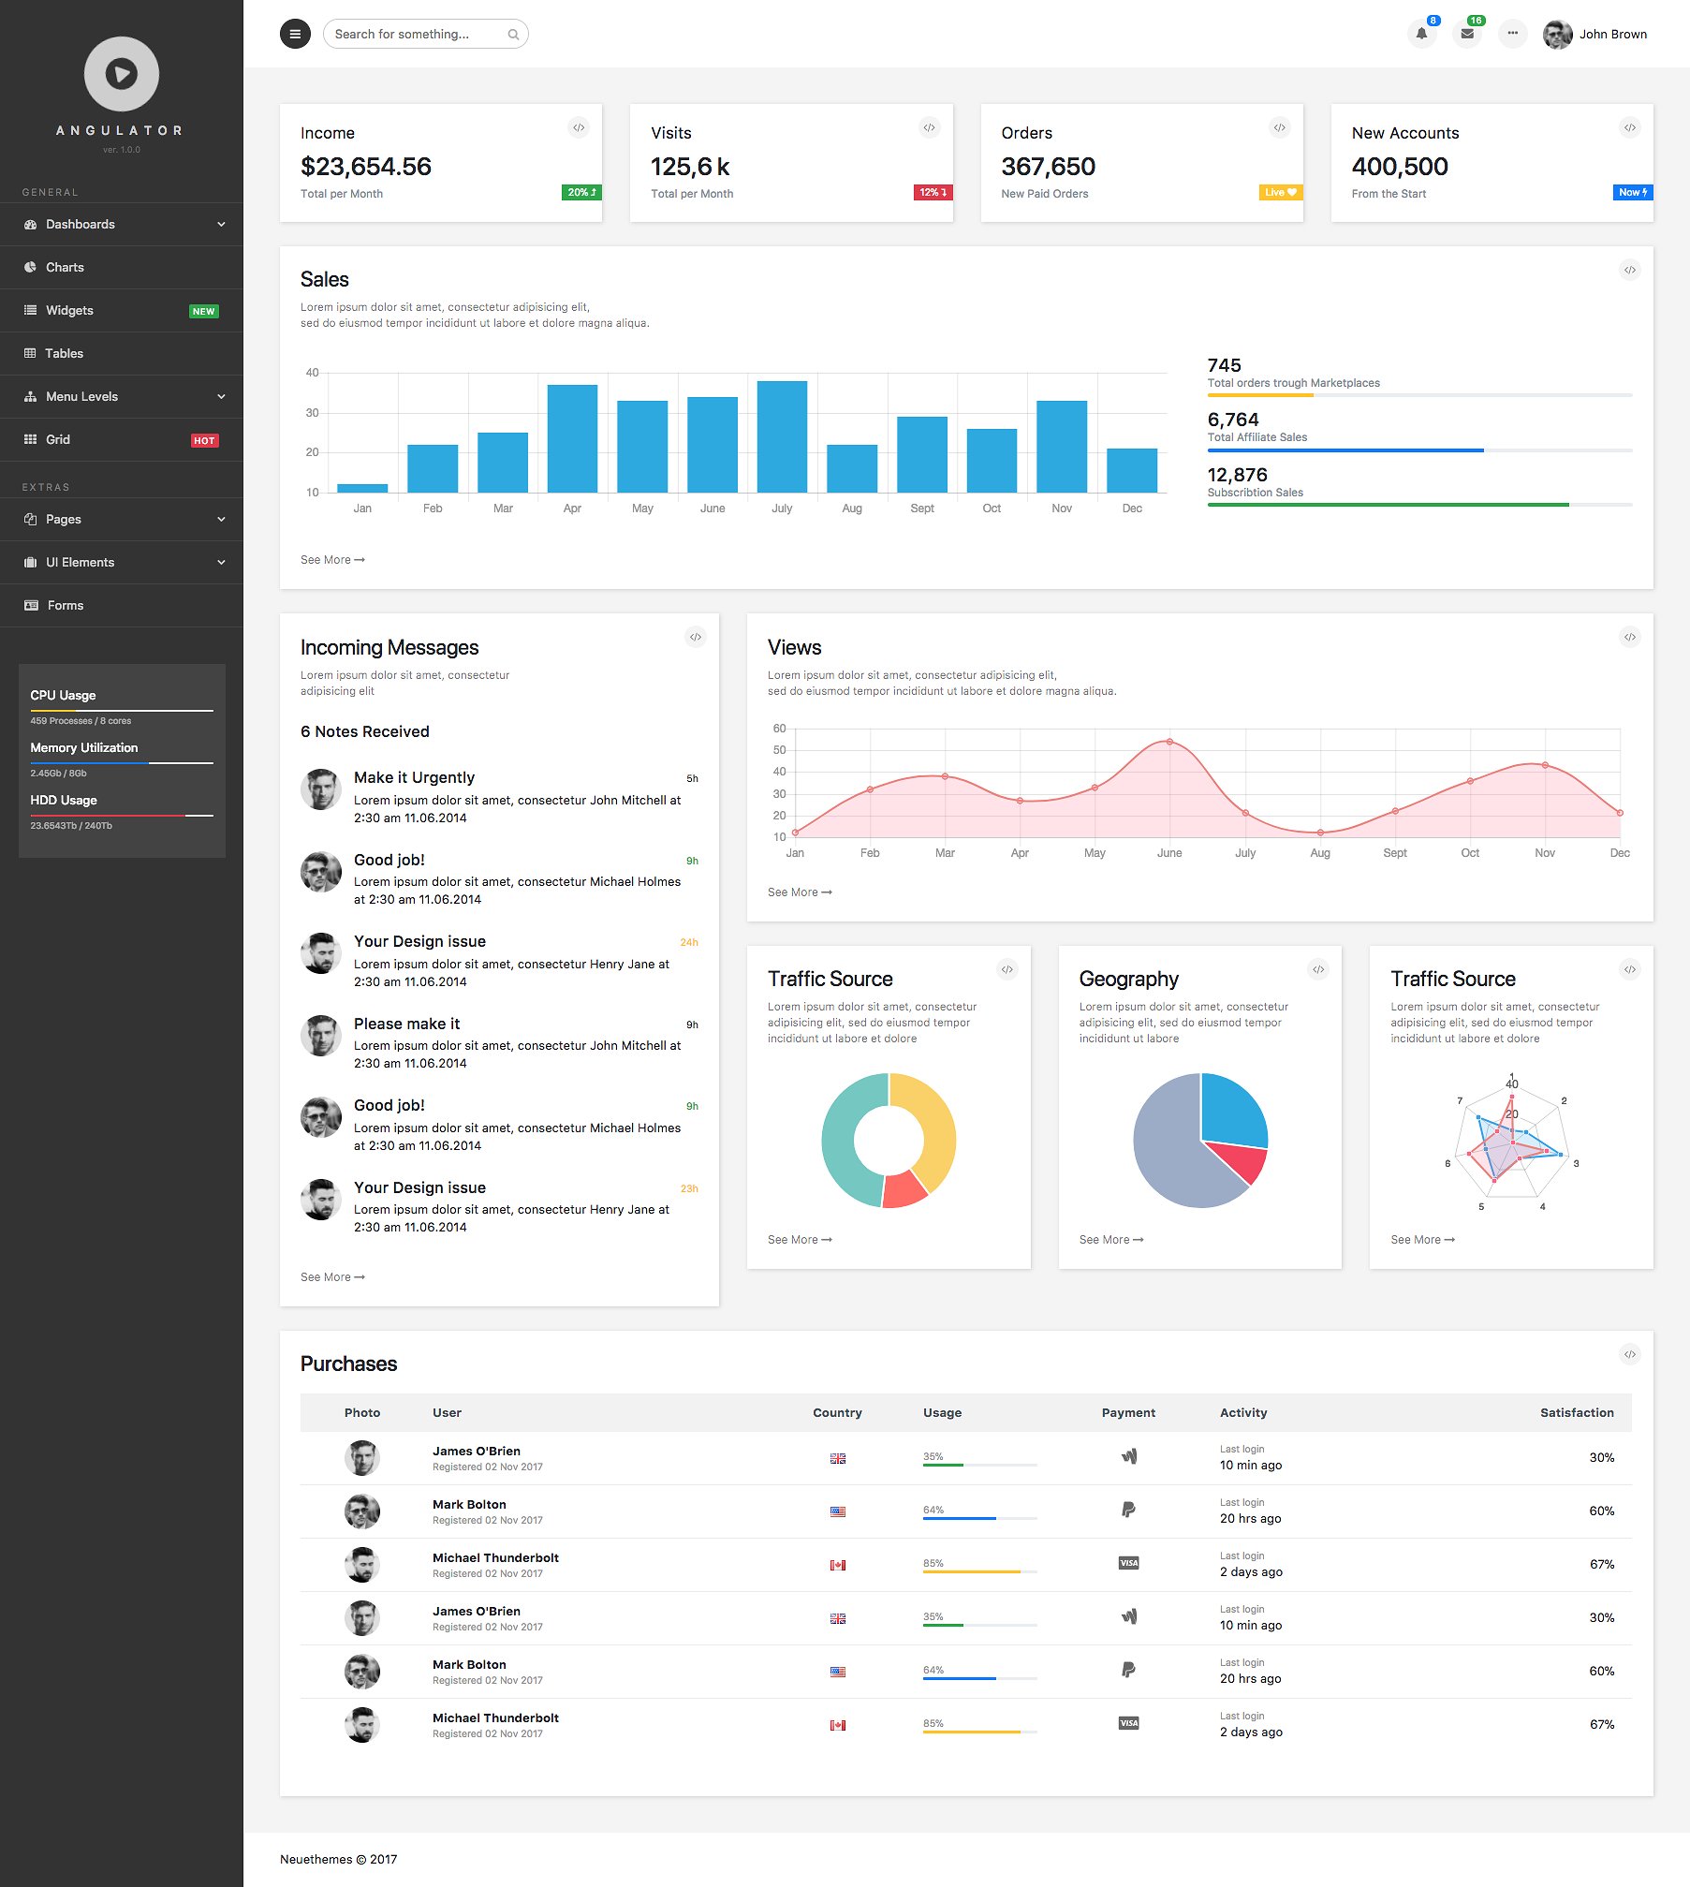The width and height of the screenshot is (1690, 1887).
Task: Click the July bar in Sales chart
Action: click(x=782, y=436)
